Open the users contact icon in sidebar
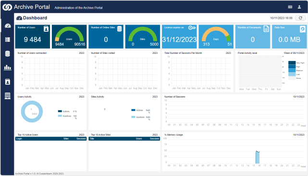Viewport: 308px width, 176px height. pyautogui.click(x=8, y=82)
